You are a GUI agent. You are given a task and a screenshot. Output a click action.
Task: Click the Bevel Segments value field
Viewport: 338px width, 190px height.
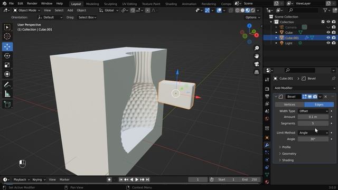tap(313, 123)
